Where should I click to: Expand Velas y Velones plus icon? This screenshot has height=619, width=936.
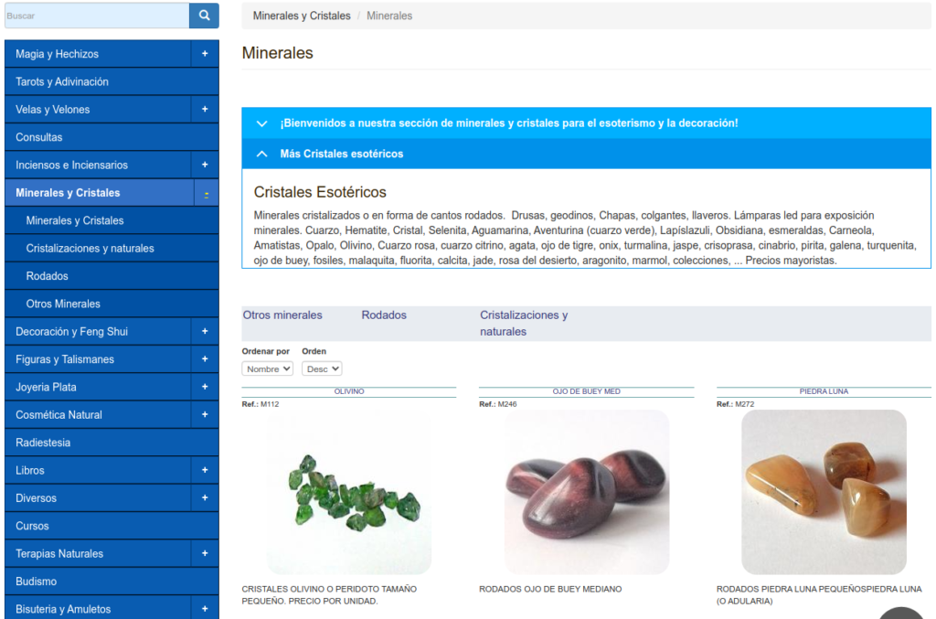point(205,110)
